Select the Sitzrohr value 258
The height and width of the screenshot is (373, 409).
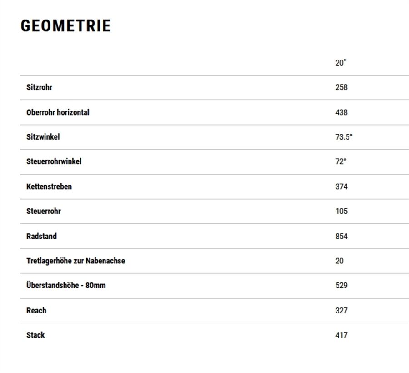(341, 87)
